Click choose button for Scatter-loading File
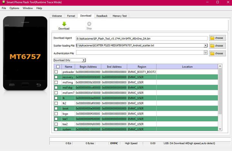 click(217, 46)
